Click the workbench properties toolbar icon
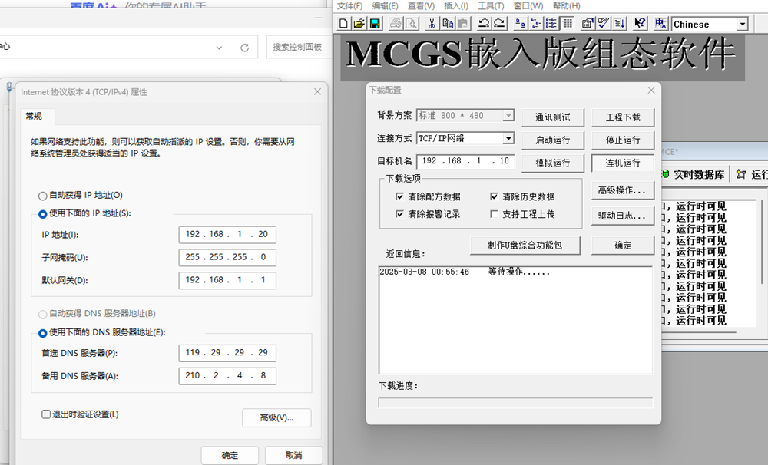Image resolution: width=768 pixels, height=465 pixels. pos(588,24)
